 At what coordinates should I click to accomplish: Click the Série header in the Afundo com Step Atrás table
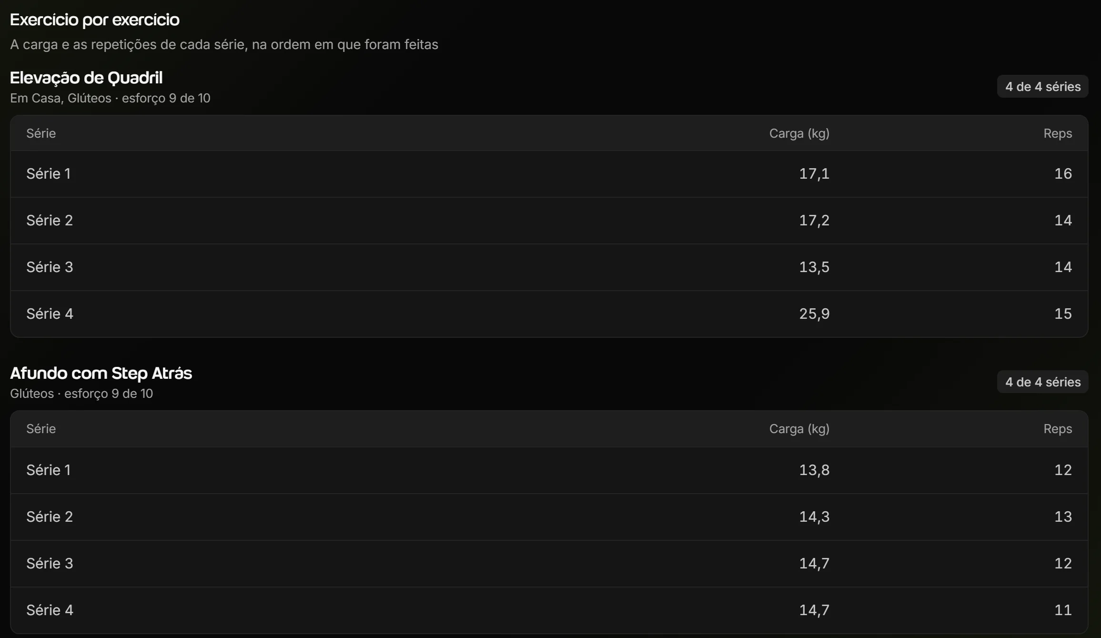click(41, 429)
